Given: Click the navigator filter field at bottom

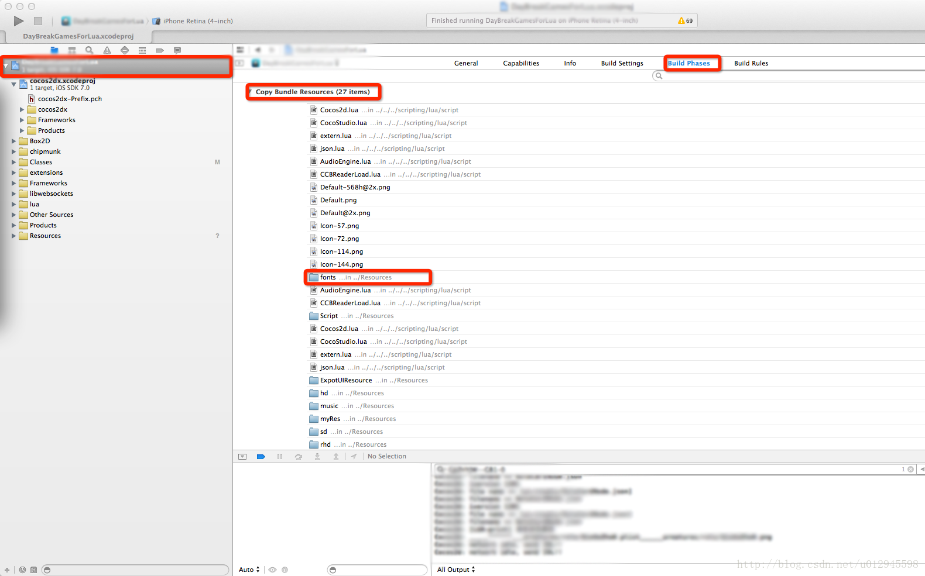Looking at the screenshot, I should coord(135,570).
